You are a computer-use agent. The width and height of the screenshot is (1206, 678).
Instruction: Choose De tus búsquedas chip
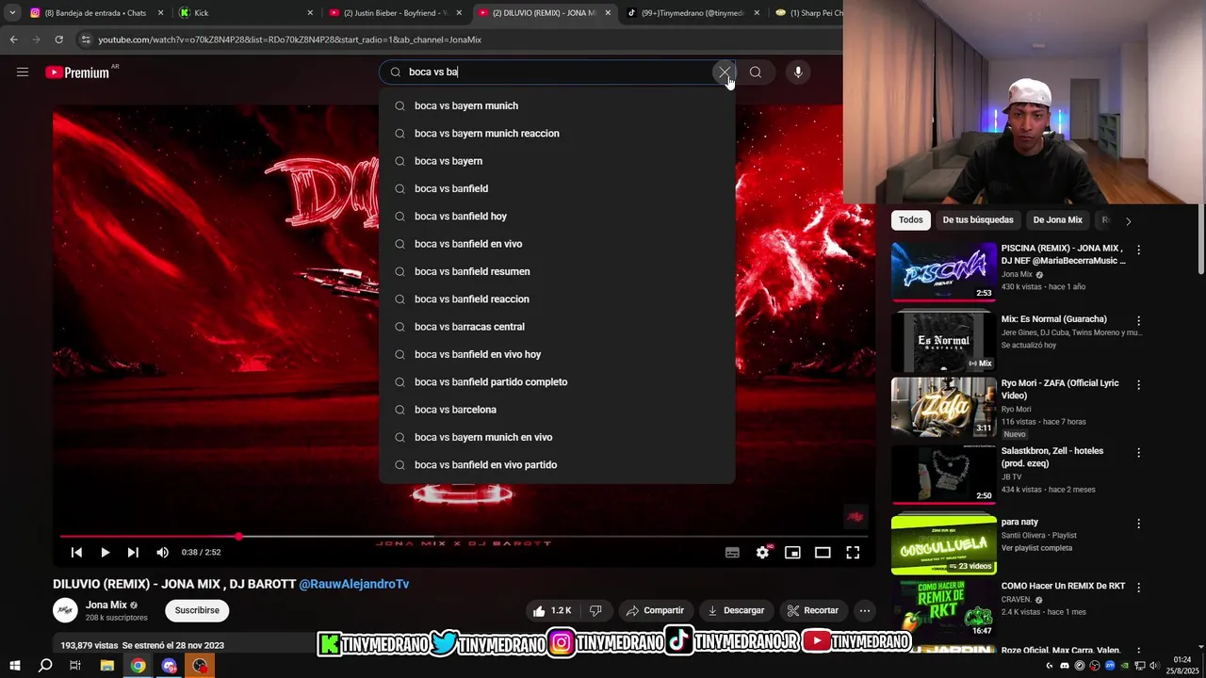tap(978, 220)
